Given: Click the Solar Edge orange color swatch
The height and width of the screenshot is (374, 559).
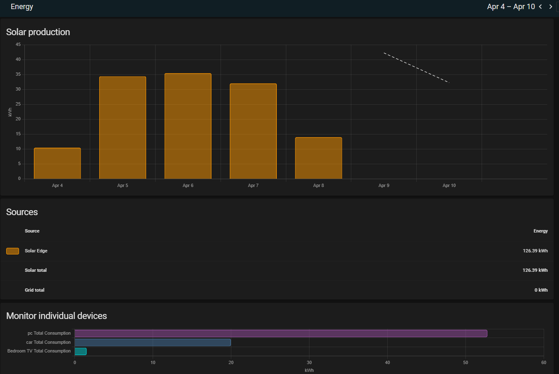Looking at the screenshot, I should [x=12, y=251].
